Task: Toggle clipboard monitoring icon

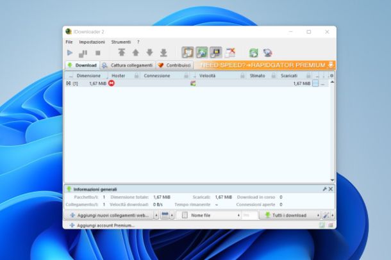Action: tap(188, 53)
